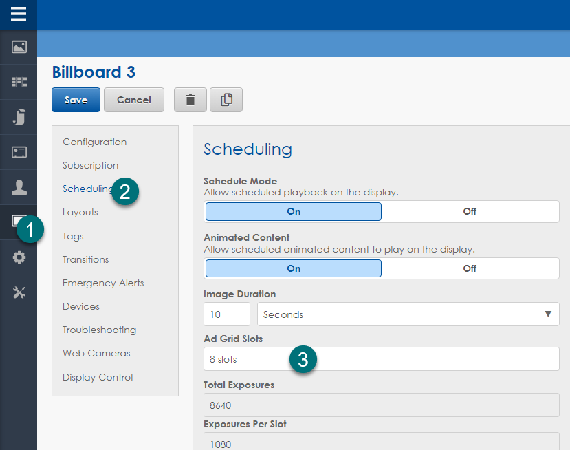Image resolution: width=570 pixels, height=450 pixels.
Task: Click the grid blocks sidebar icon
Action: pyautogui.click(x=19, y=82)
